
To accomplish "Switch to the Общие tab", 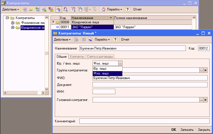I will pyautogui.click(x=61, y=57).
